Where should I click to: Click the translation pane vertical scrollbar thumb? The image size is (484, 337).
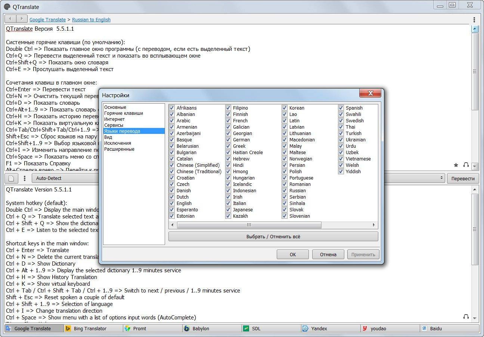click(475, 229)
